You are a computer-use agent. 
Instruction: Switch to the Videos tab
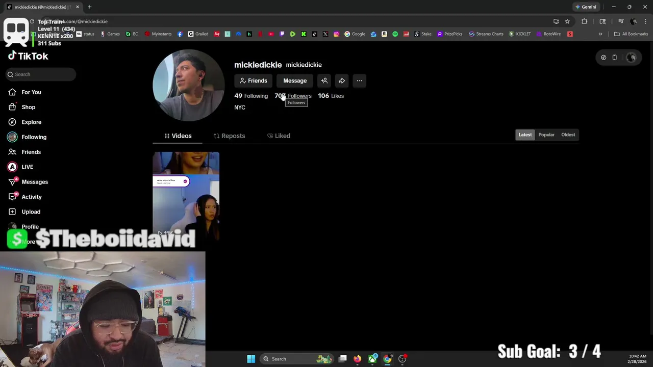[178, 136]
